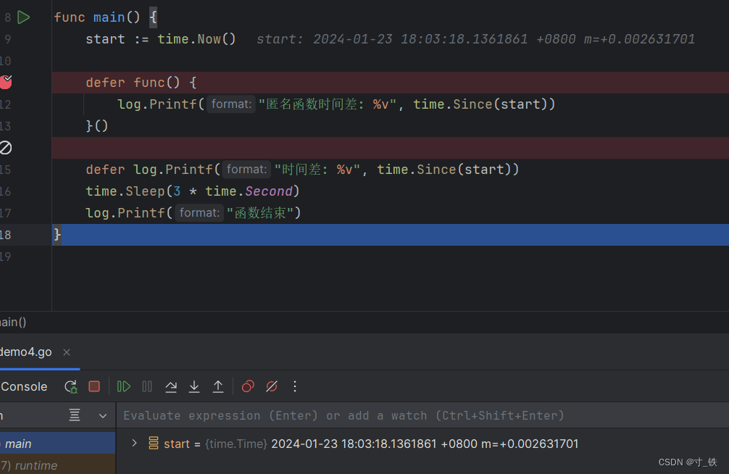Click the Pause Program icon
Screen dimensions: 729x474
147,387
